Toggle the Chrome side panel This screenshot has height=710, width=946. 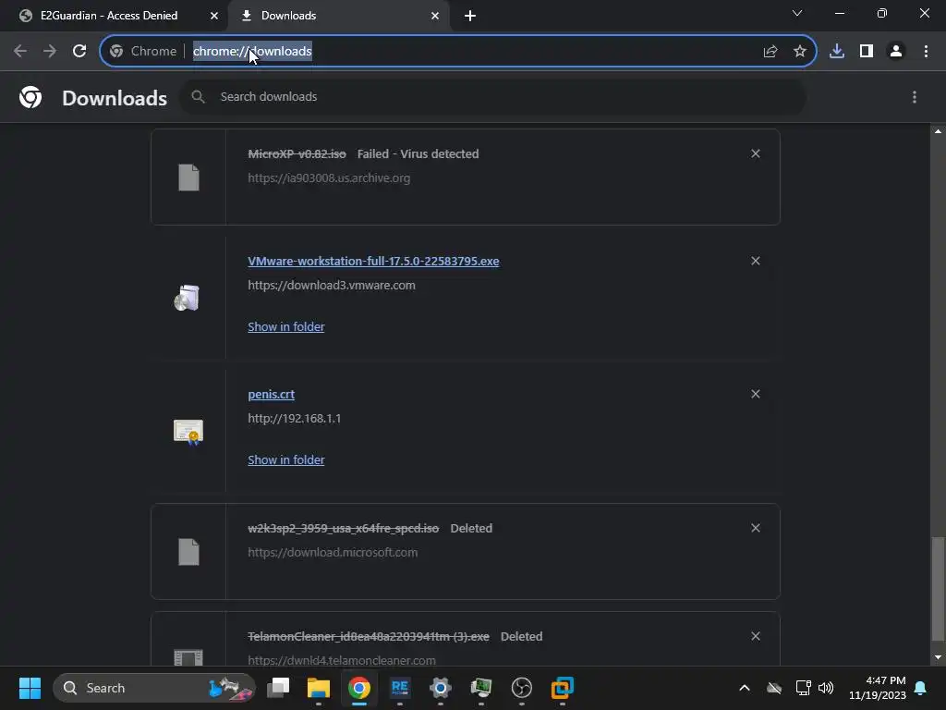click(867, 52)
